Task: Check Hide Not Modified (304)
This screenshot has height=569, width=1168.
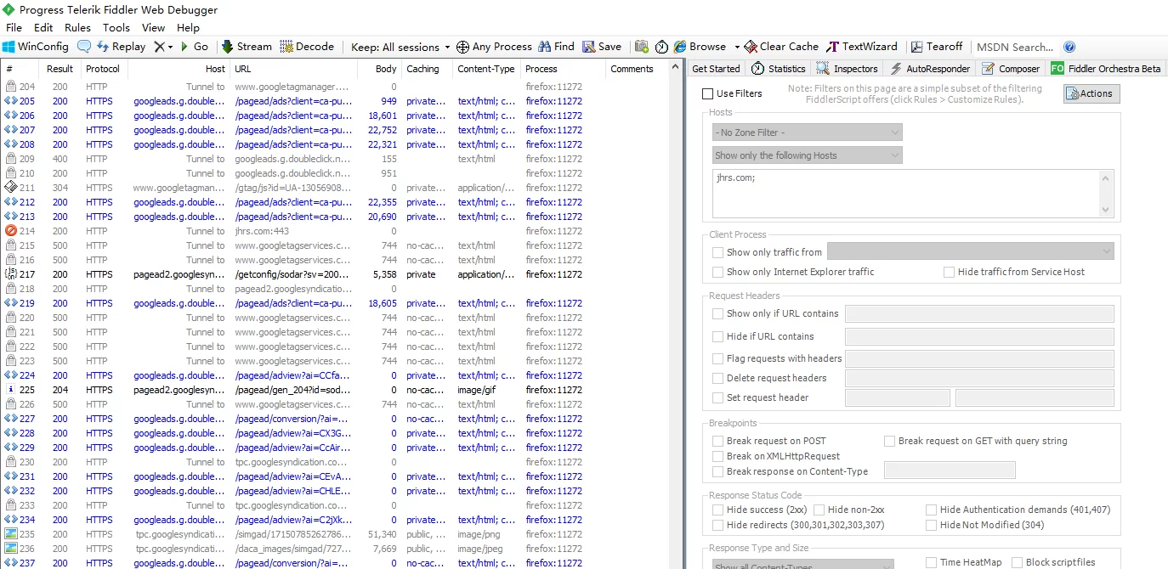Action: tap(932, 526)
